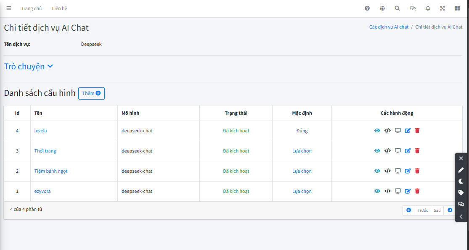Edit the ezyvora configuration
The width and height of the screenshot is (469, 250).
408,191
